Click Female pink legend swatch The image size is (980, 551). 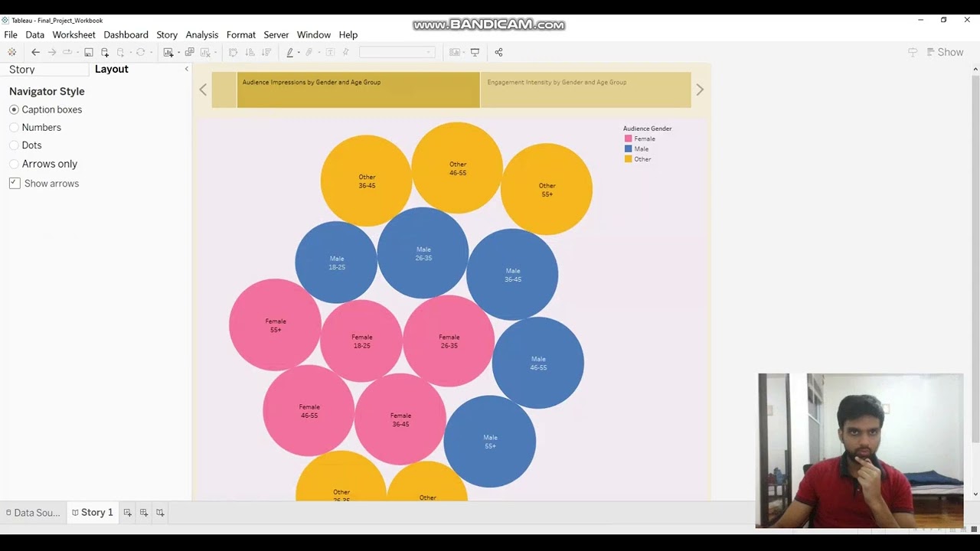tap(628, 139)
